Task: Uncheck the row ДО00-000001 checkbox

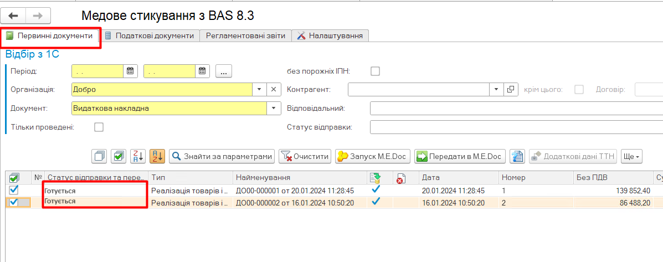Action: pos(13,190)
